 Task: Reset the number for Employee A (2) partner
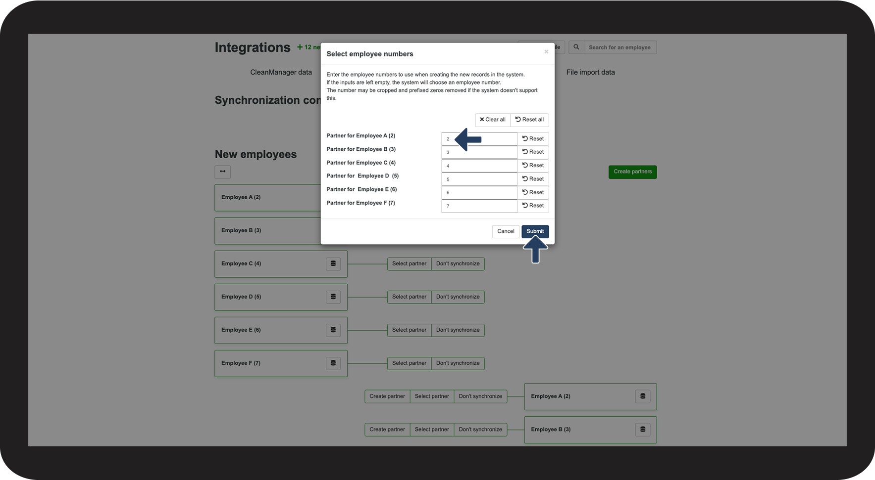pyautogui.click(x=533, y=139)
